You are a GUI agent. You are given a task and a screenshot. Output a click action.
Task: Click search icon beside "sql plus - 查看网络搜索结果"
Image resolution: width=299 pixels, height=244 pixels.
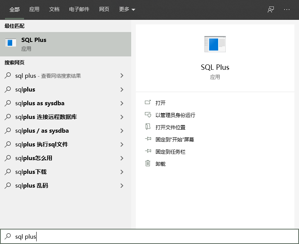(8, 75)
